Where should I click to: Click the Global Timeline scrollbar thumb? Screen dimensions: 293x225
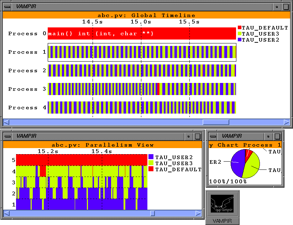point(216,122)
